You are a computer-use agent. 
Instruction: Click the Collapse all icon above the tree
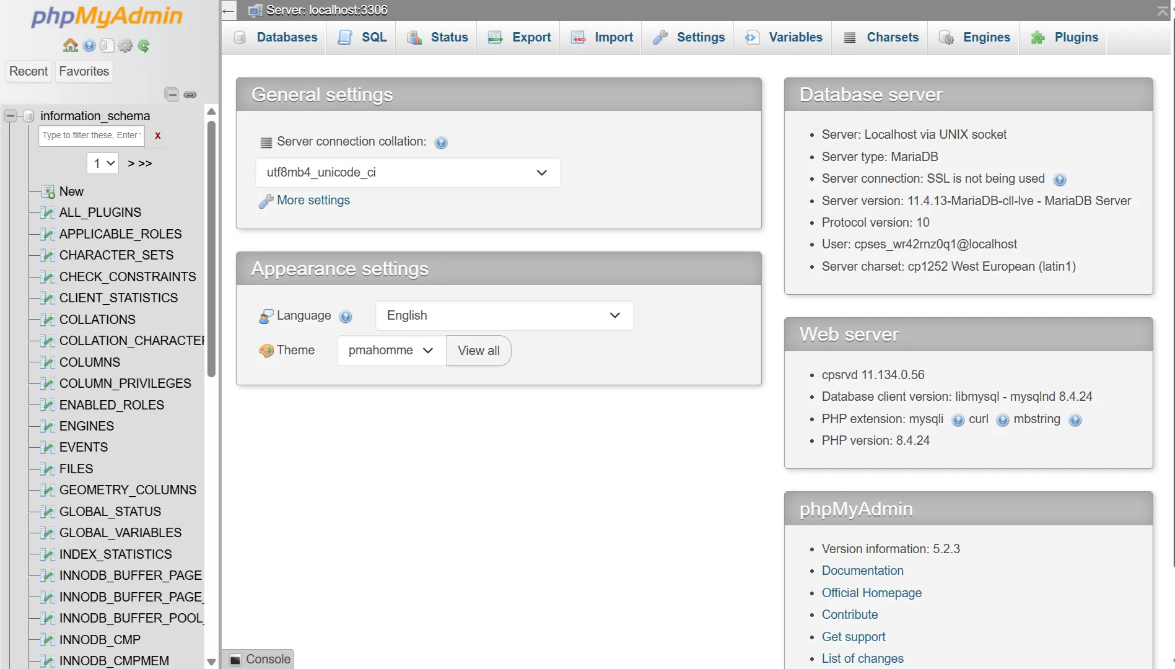point(172,94)
